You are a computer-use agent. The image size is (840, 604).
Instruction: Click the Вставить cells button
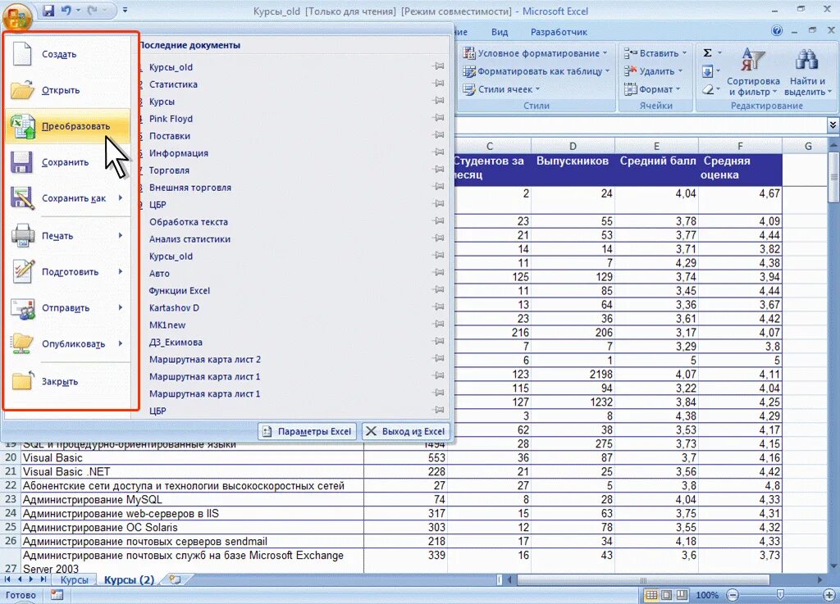tap(655, 53)
